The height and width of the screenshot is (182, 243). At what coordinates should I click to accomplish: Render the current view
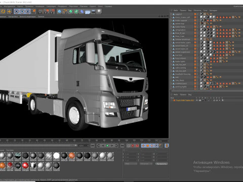pos(40,12)
